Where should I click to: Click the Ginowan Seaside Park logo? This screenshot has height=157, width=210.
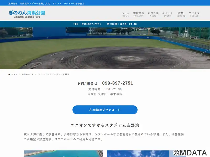[27, 14]
